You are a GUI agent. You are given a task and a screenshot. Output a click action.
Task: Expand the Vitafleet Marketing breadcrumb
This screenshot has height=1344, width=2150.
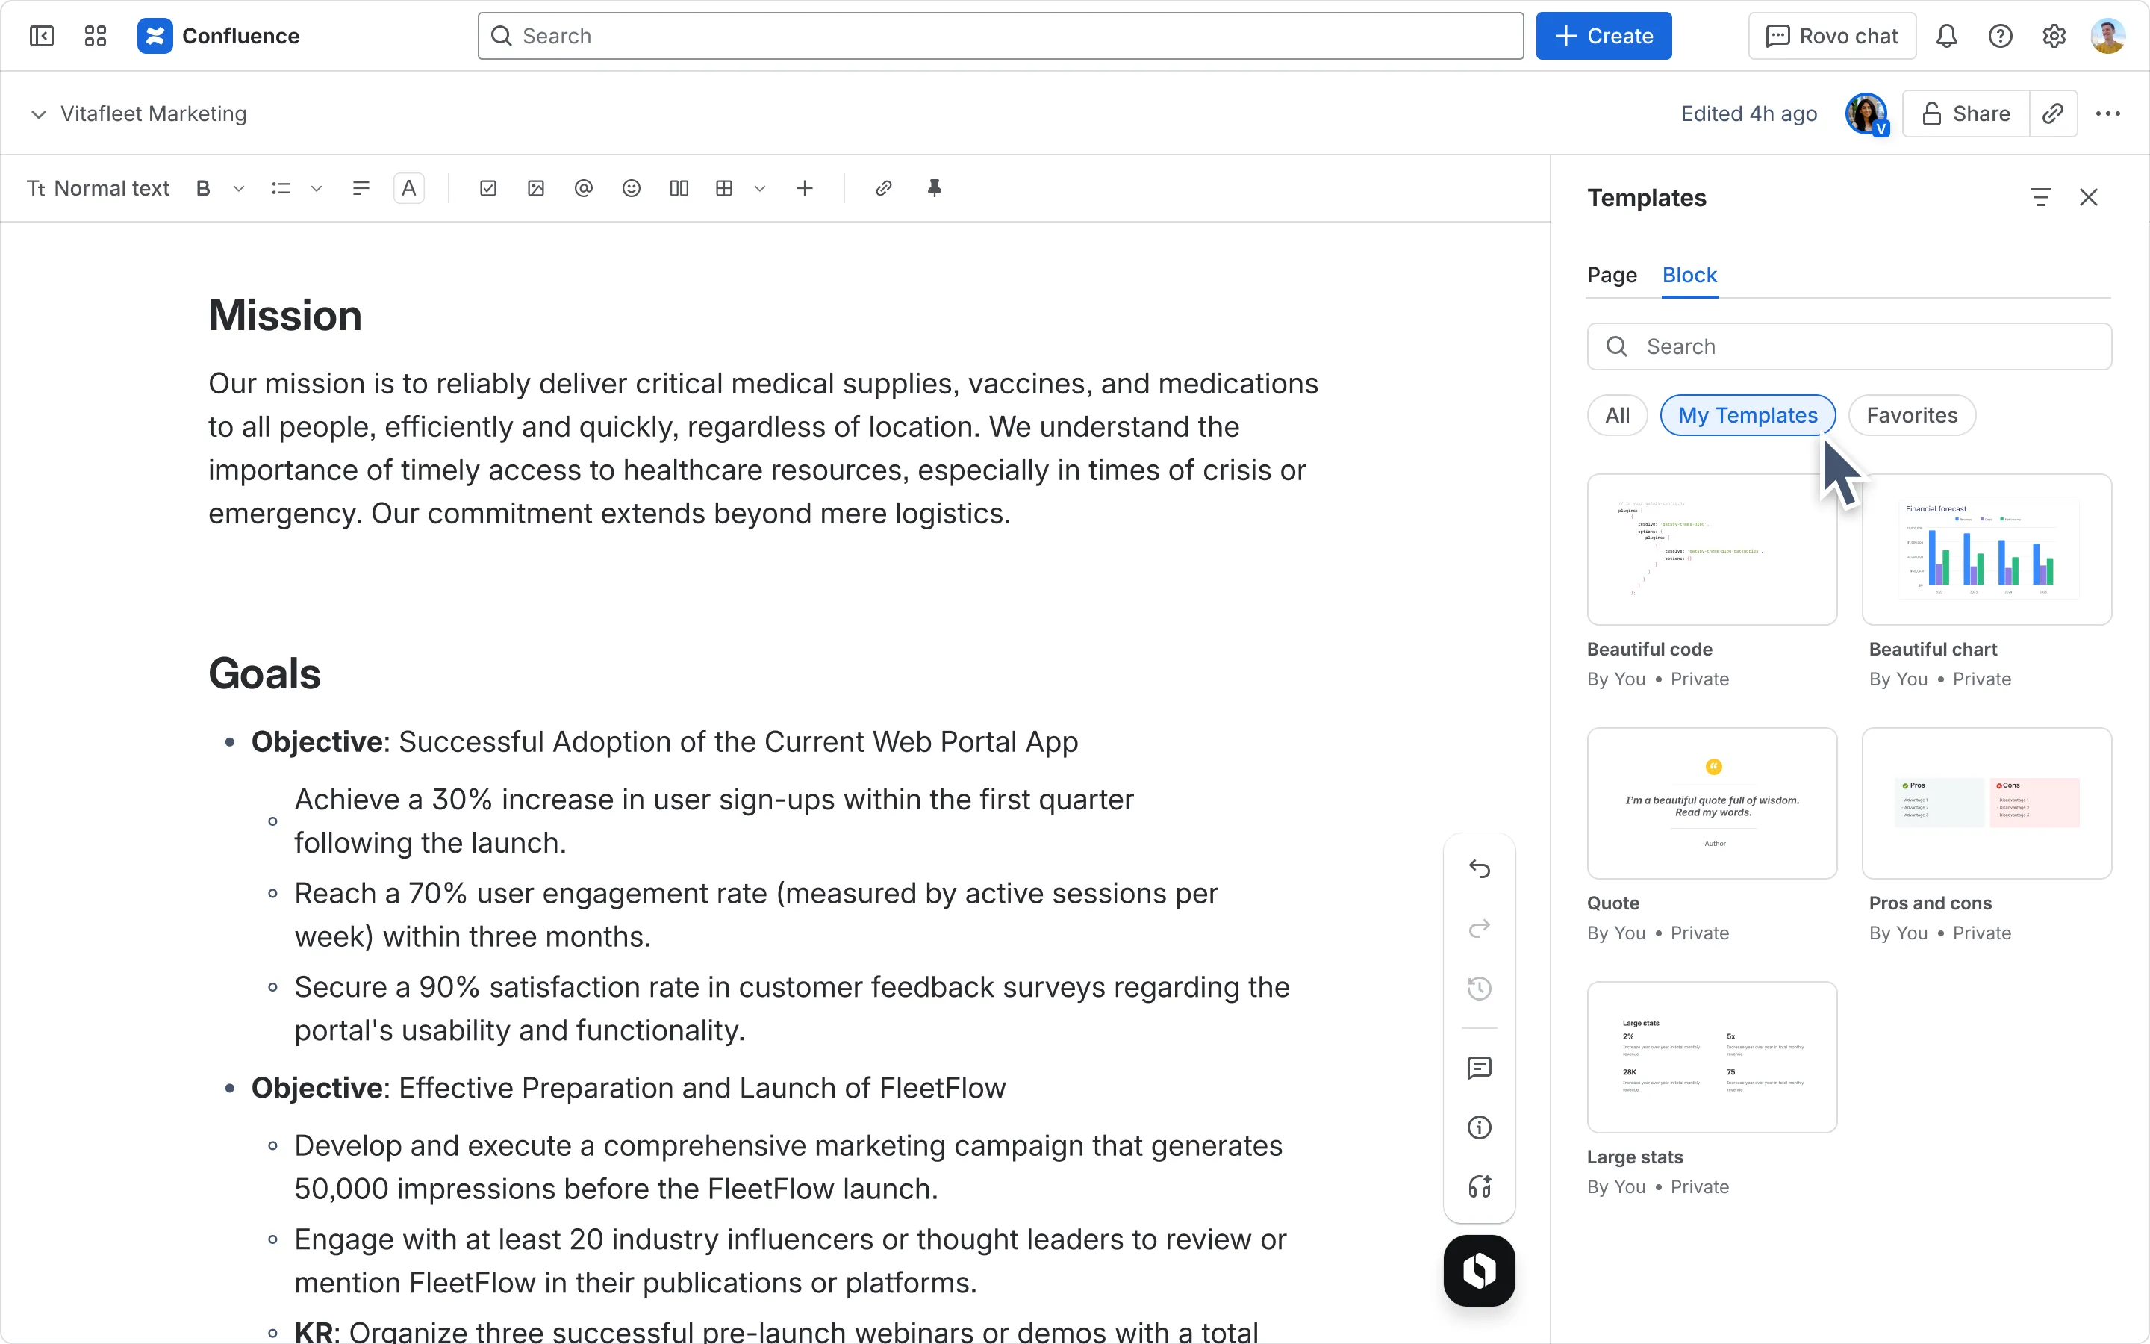[38, 113]
